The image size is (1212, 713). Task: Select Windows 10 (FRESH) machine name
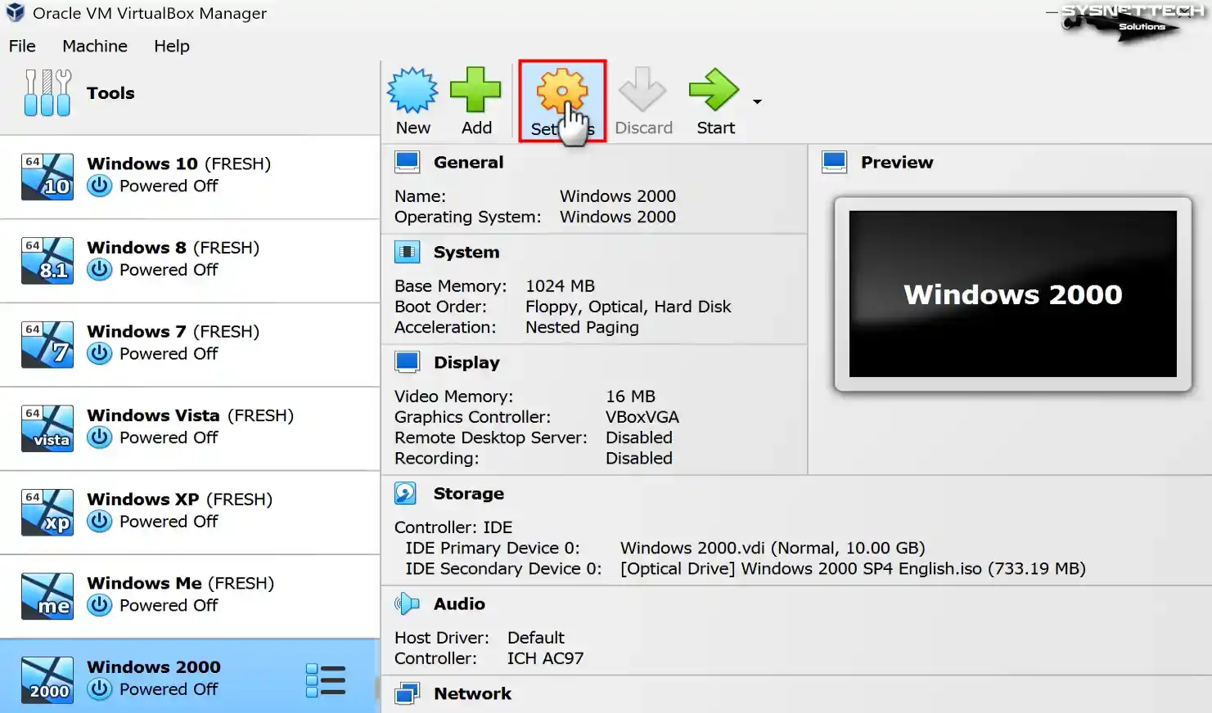click(178, 164)
